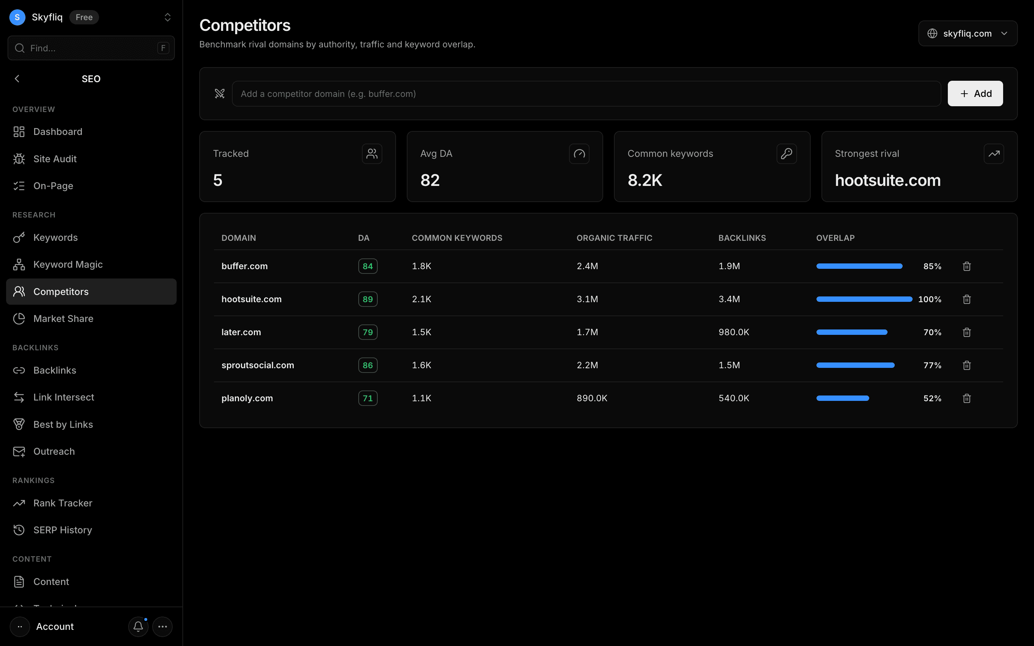Open the skyfliq.com domain dropdown
Viewport: 1034px width, 646px height.
coord(967,33)
